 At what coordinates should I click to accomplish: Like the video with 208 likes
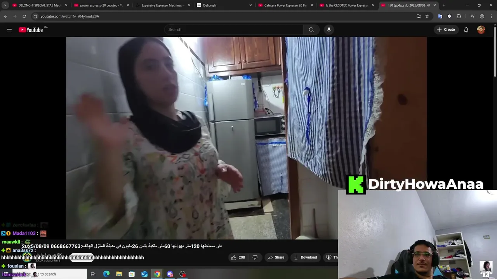(238, 257)
